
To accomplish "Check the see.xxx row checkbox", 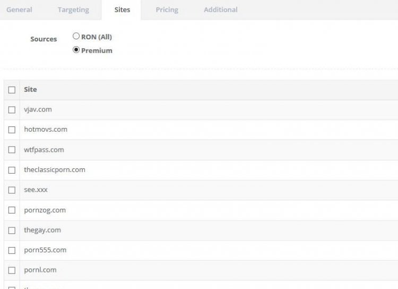I will pyautogui.click(x=12, y=190).
